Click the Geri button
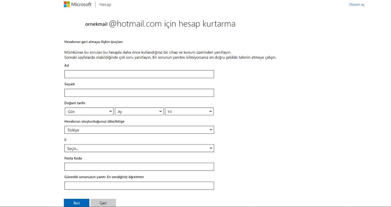The width and height of the screenshot is (391, 207). [103, 203]
